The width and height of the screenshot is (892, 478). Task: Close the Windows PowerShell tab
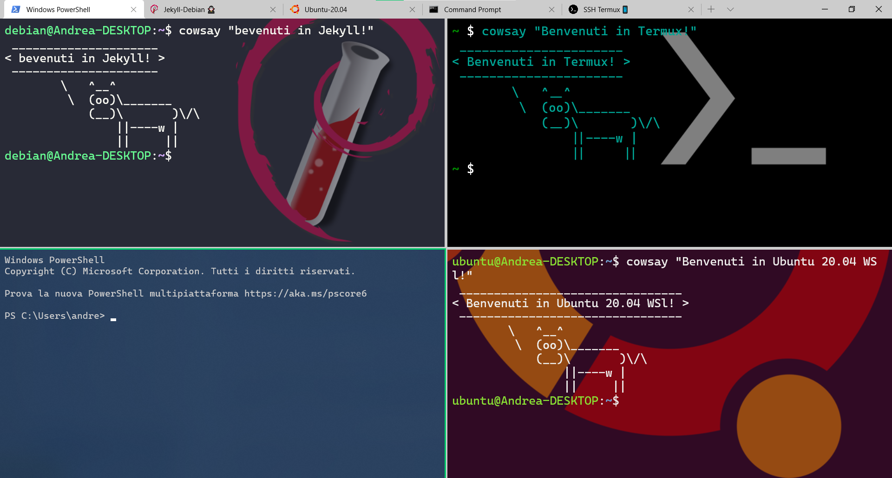point(133,9)
